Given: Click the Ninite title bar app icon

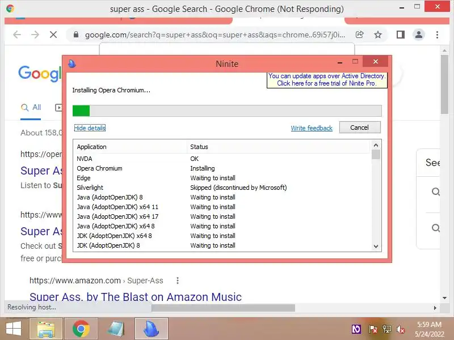Looking at the screenshot, I should point(72,63).
